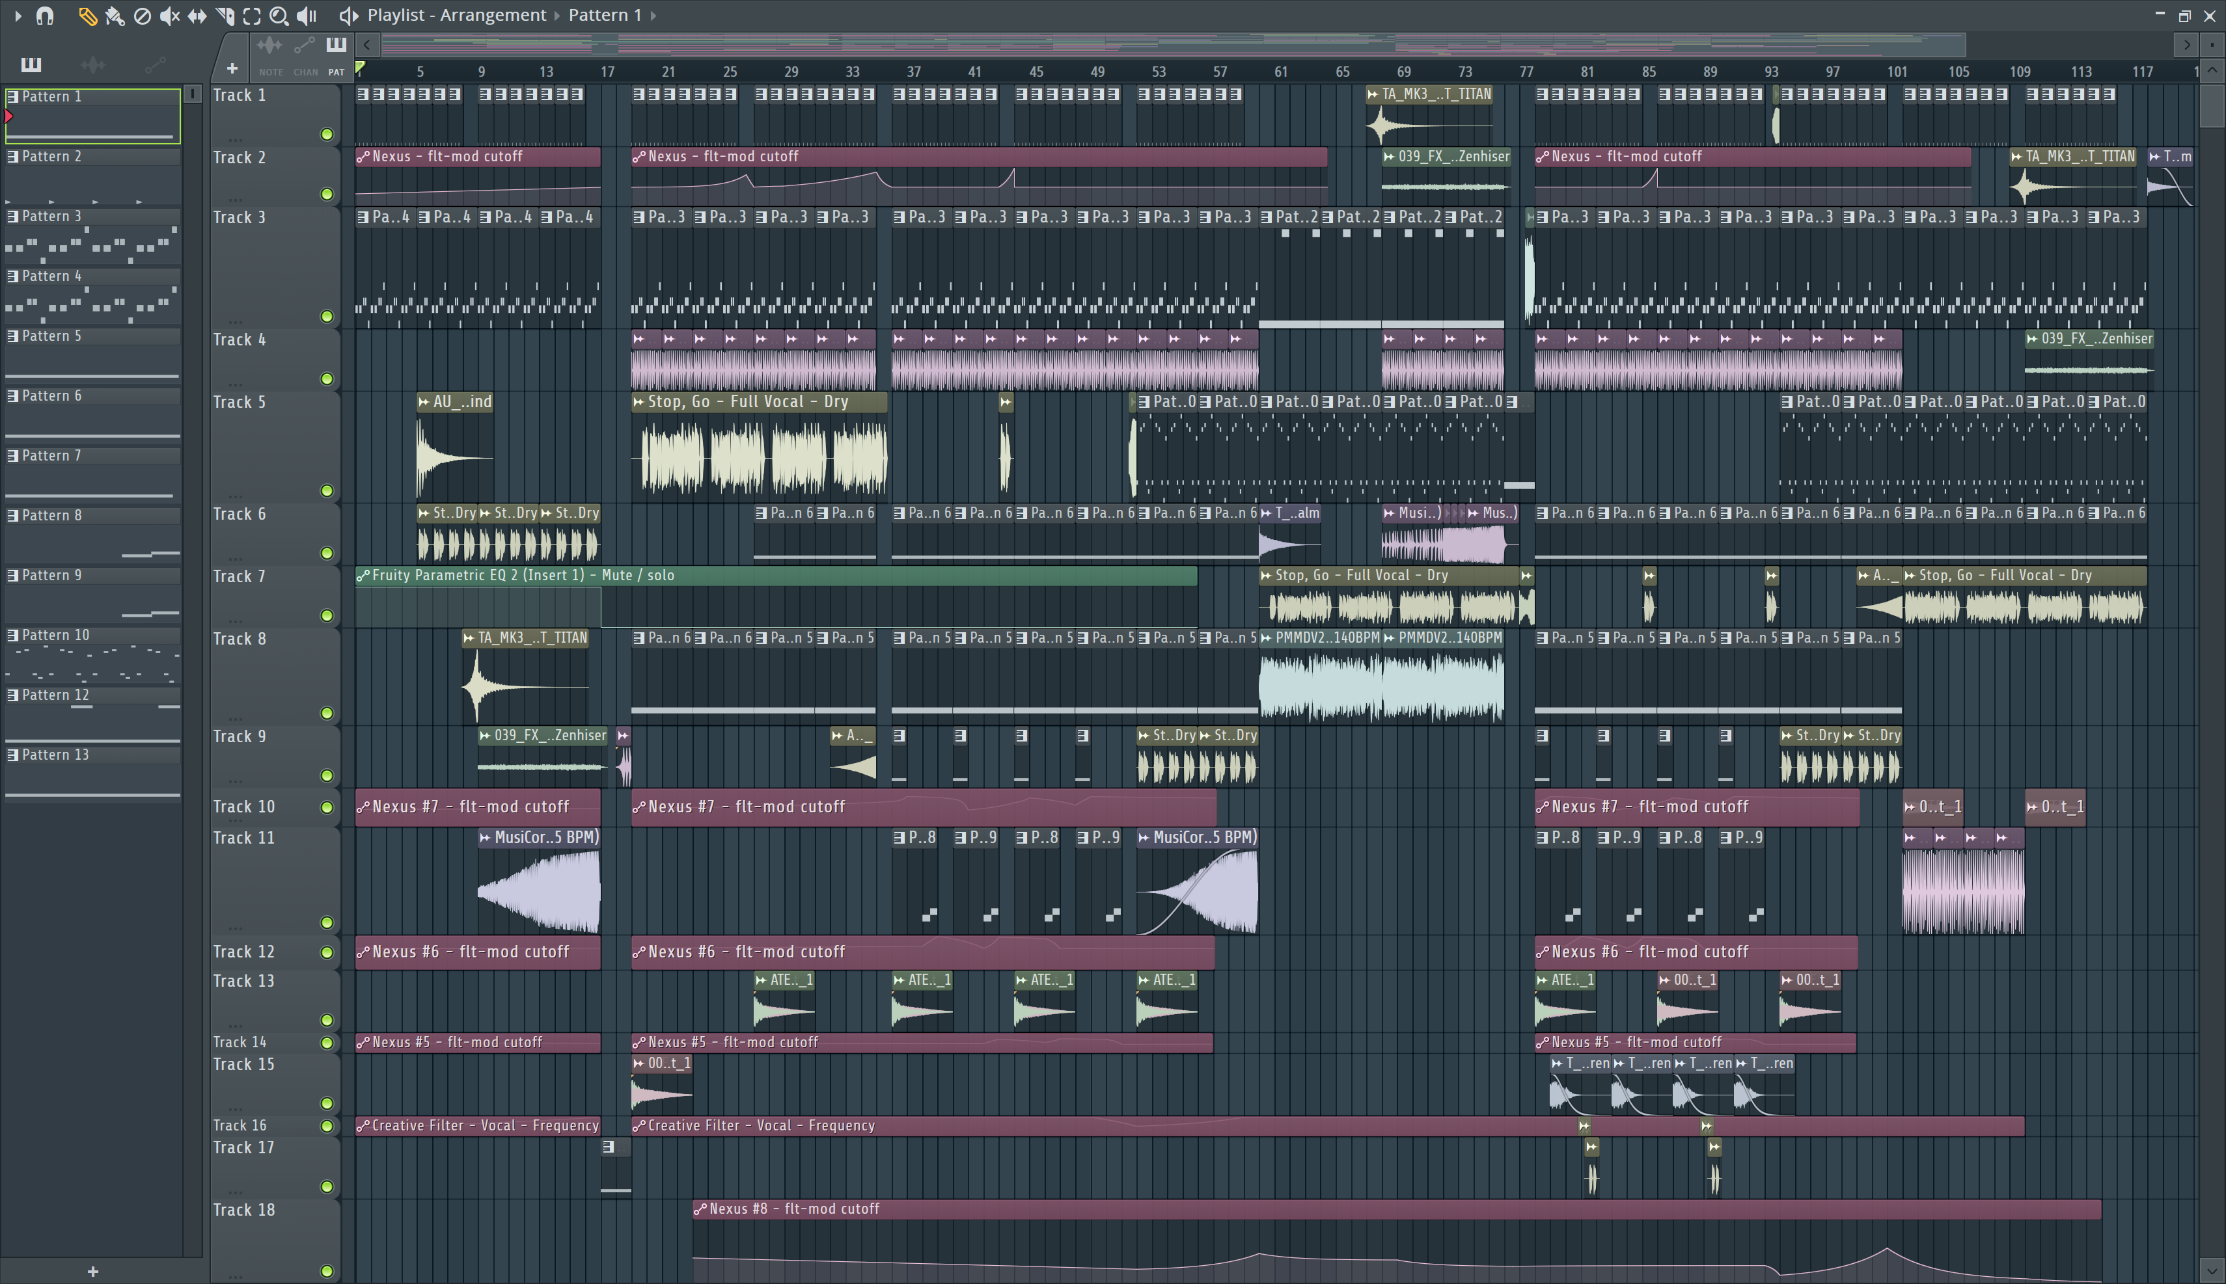Select Pattern 10 in the picker

pyautogui.click(x=92, y=655)
